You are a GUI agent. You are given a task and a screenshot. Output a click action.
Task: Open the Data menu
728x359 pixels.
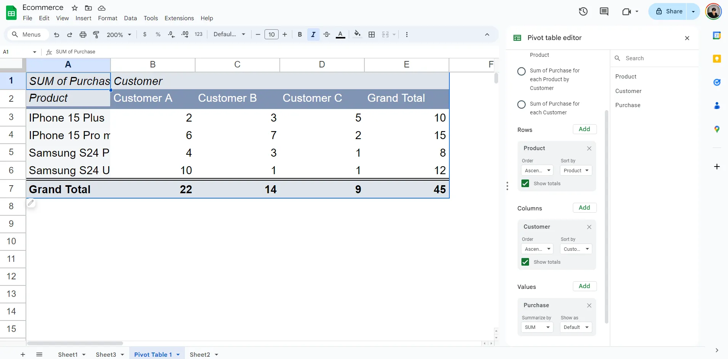tap(130, 18)
